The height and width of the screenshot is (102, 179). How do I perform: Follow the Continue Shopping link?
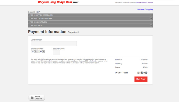(145, 9)
